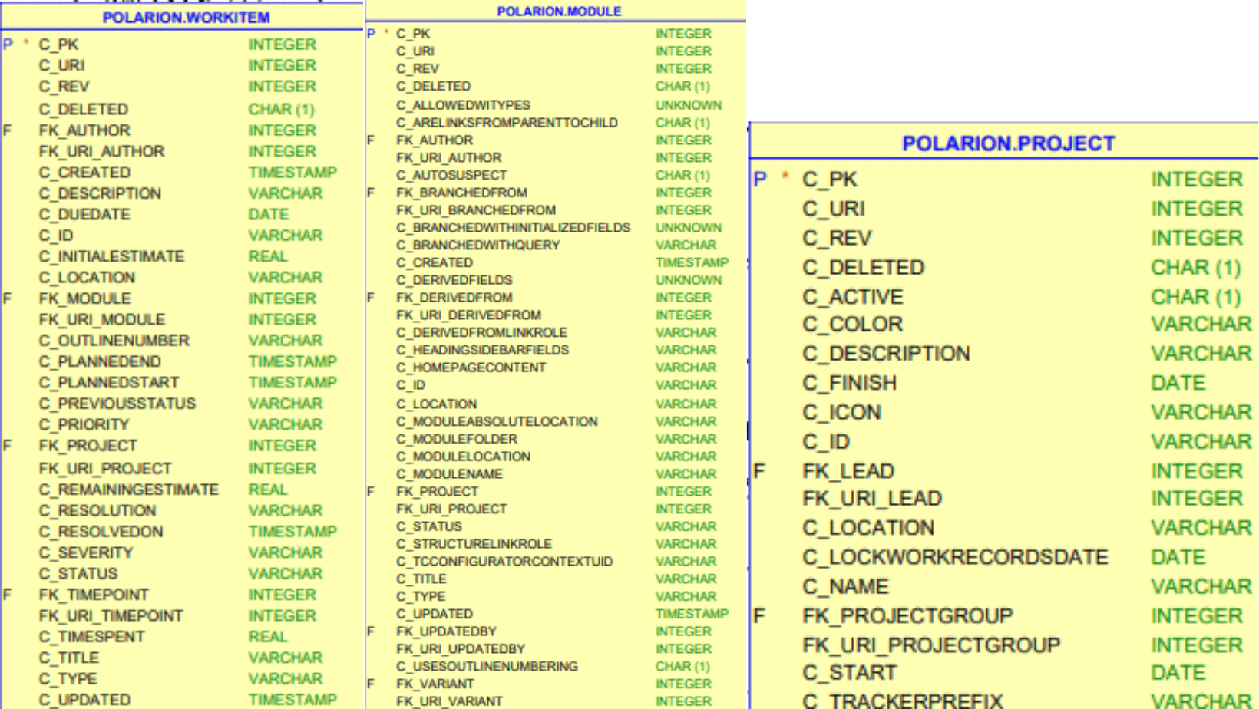Click the F marker beside FK_PROJECTGROUP
Image resolution: width=1259 pixels, height=709 pixels.
(x=759, y=615)
